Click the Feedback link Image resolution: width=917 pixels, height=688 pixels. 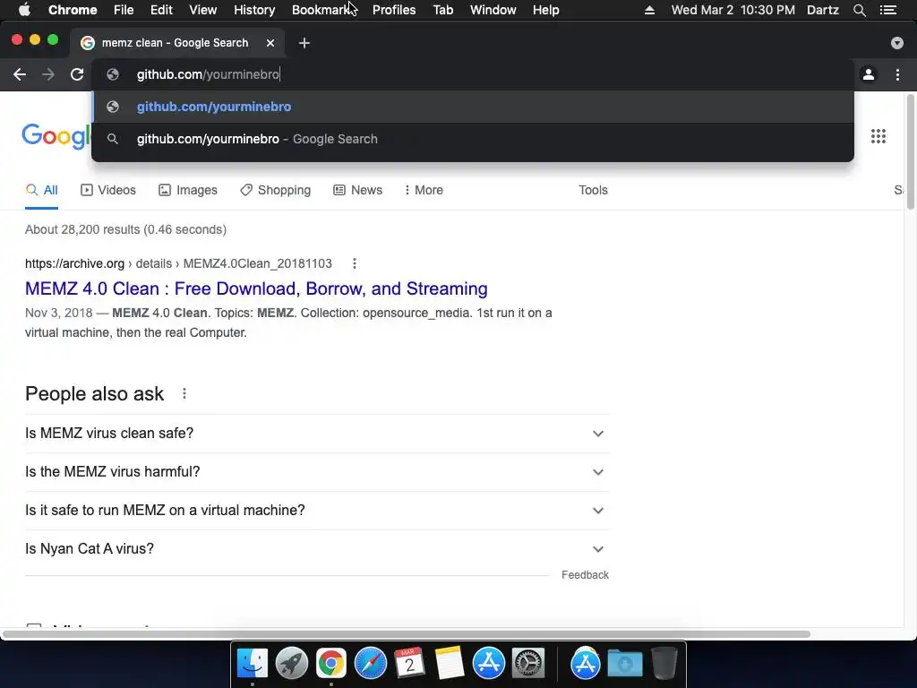click(x=585, y=575)
